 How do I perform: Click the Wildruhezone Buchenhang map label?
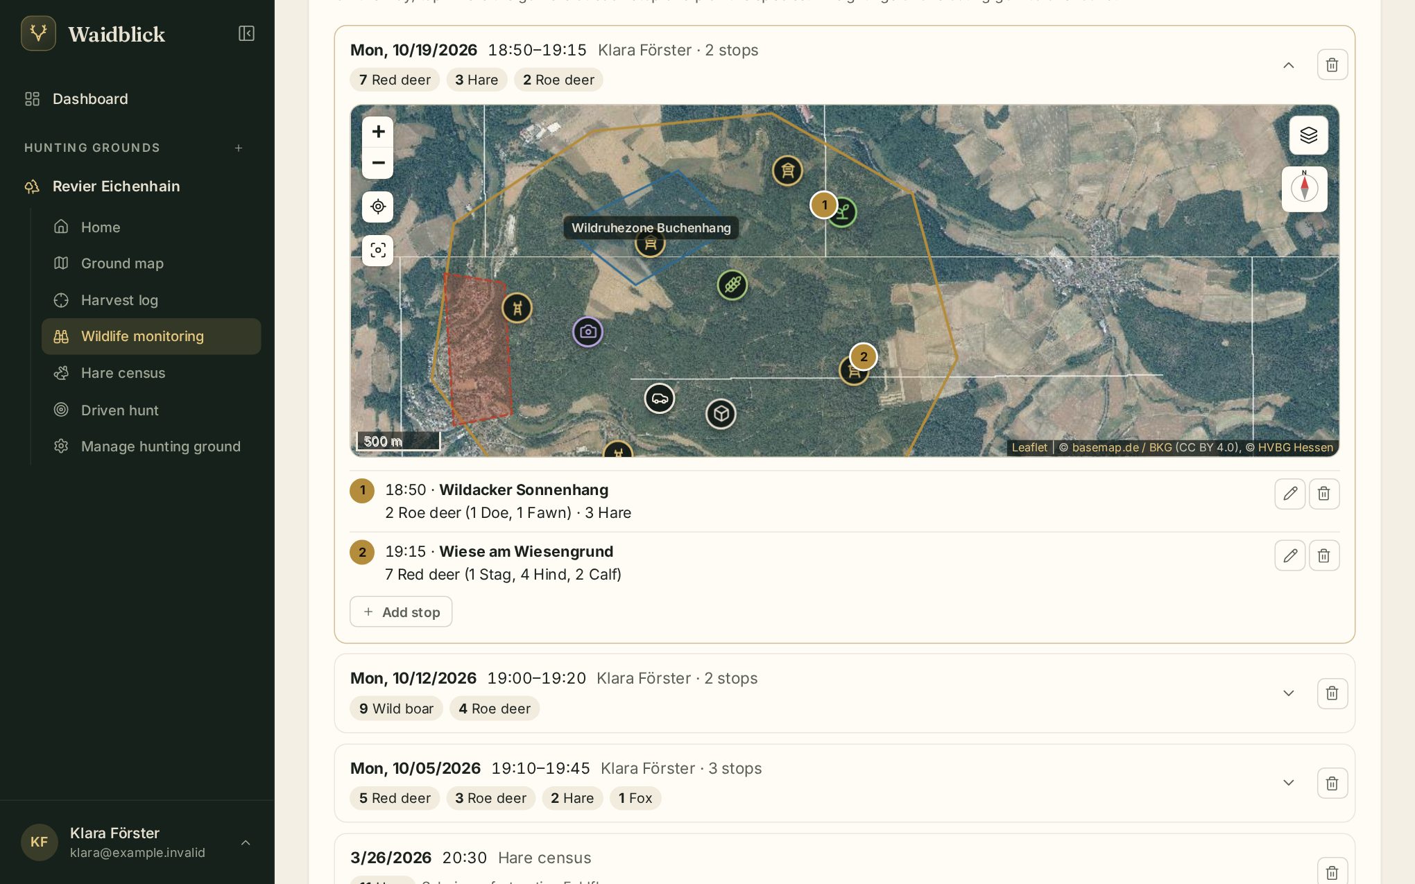651,228
